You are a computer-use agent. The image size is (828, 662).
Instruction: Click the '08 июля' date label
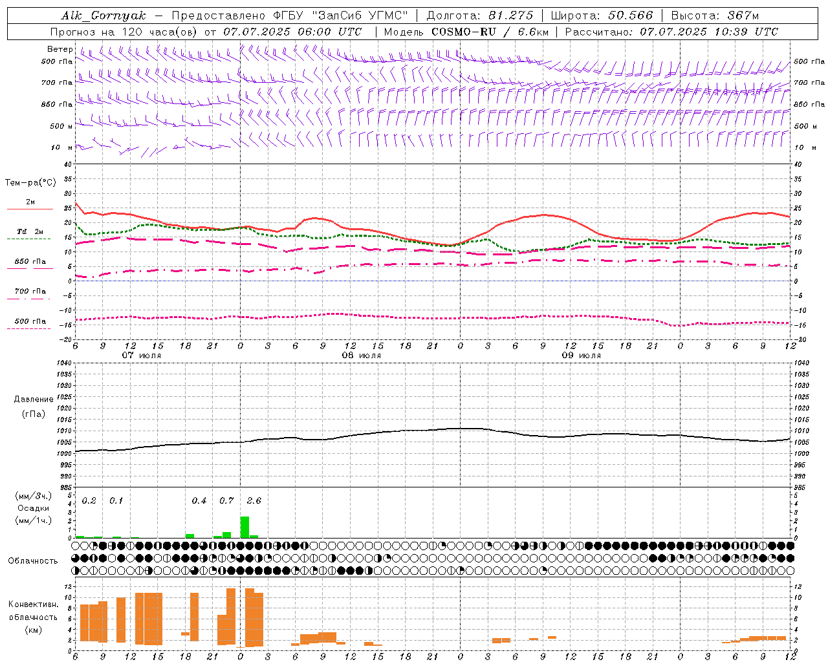click(x=362, y=355)
